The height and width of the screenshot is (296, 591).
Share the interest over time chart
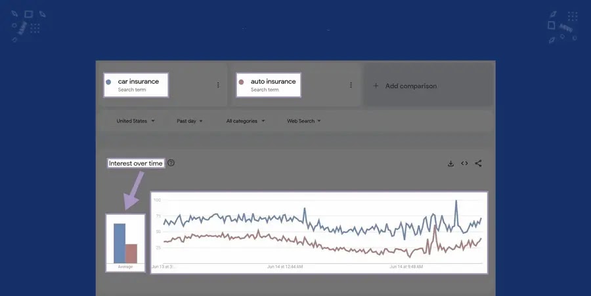(x=478, y=163)
